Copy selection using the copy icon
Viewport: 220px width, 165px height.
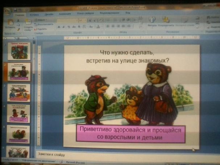[18, 25]
